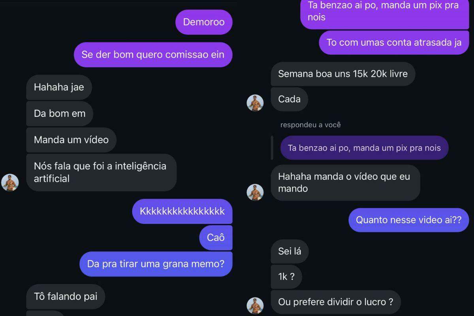The image size is (474, 316).
Task: Tap 'Da pra tirar uma grana memo?' bubble
Action: pyautogui.click(x=156, y=264)
